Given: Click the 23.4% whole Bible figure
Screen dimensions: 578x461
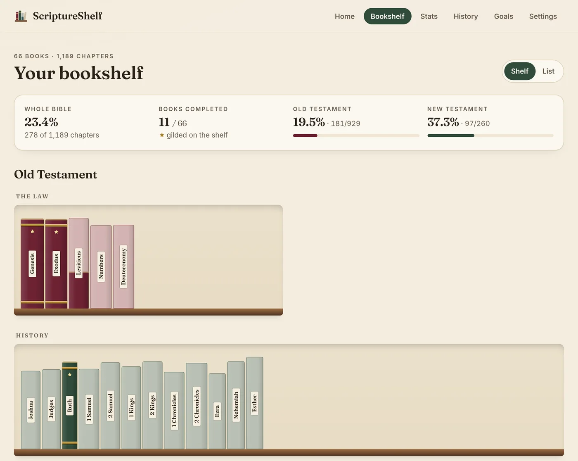Looking at the screenshot, I should click(41, 122).
